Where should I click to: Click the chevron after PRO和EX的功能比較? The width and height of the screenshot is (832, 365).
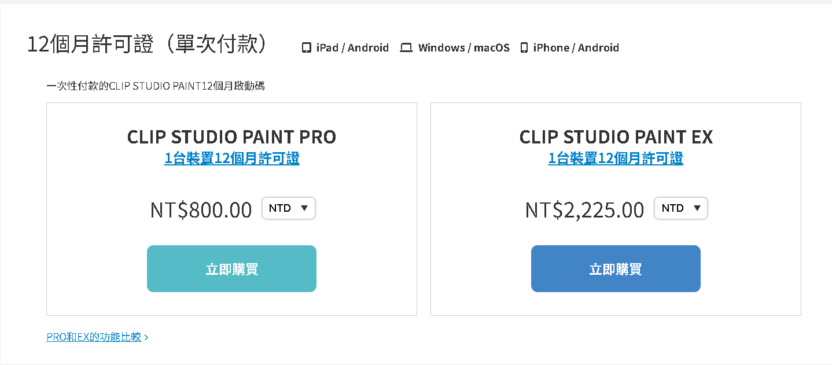coord(146,337)
